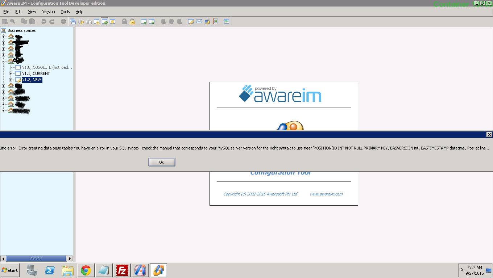Open the Tools menu
This screenshot has height=278, width=493.
pyautogui.click(x=65, y=12)
